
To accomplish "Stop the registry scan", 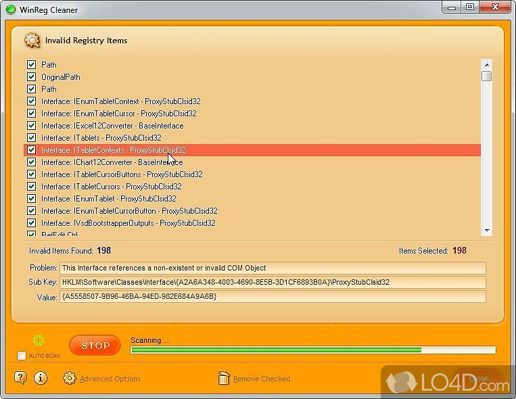I will [95, 346].
